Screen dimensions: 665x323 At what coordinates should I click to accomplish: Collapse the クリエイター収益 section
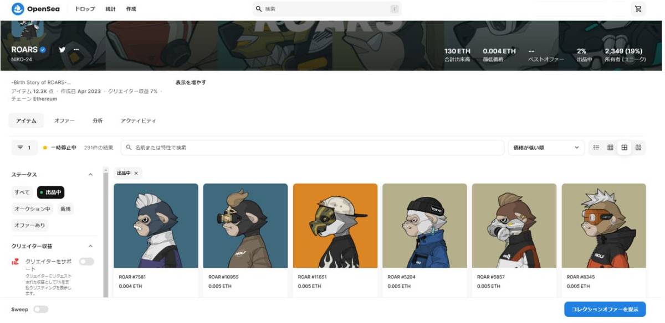[x=90, y=246]
